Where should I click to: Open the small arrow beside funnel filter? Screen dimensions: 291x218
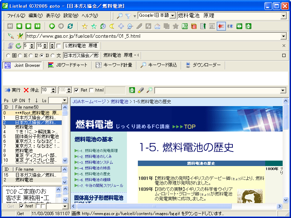135,16
